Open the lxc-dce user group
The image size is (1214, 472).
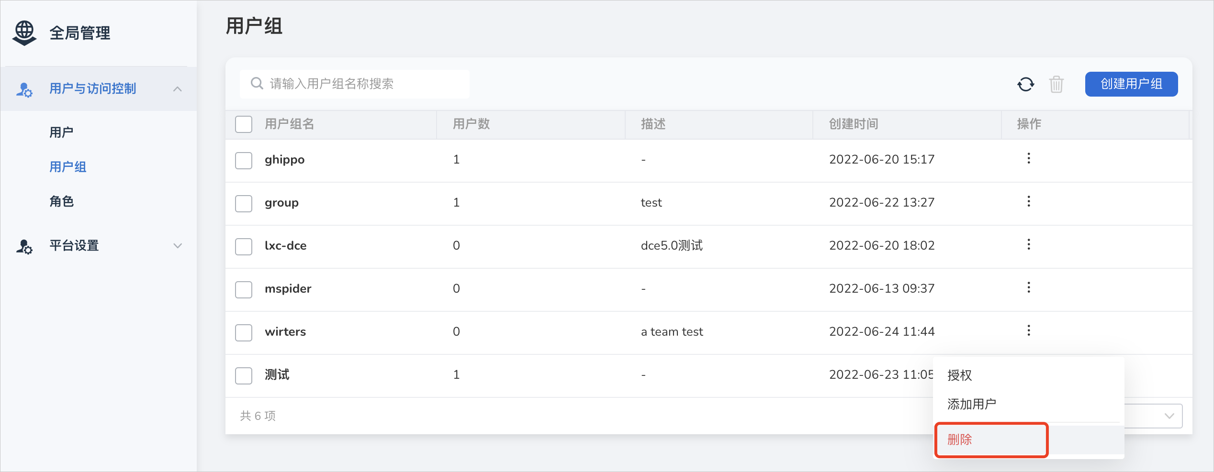click(286, 245)
